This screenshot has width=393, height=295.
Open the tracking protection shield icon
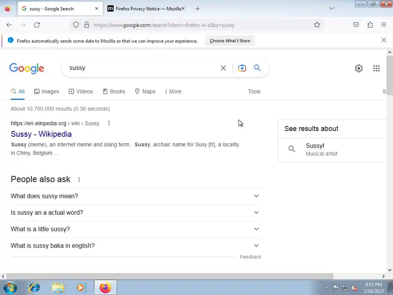(x=76, y=25)
